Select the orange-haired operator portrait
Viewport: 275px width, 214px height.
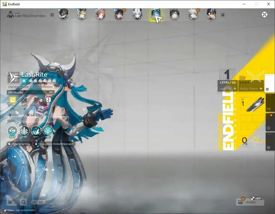(100, 14)
